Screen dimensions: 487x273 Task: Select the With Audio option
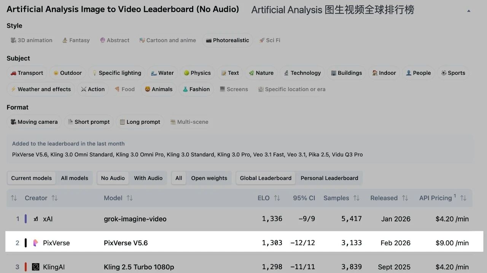click(148, 178)
